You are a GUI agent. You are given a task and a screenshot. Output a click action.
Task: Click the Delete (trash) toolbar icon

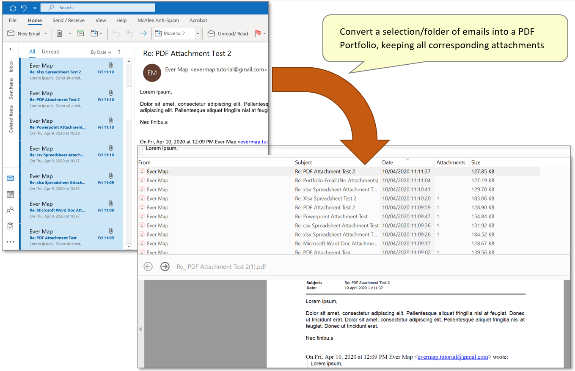click(59, 33)
